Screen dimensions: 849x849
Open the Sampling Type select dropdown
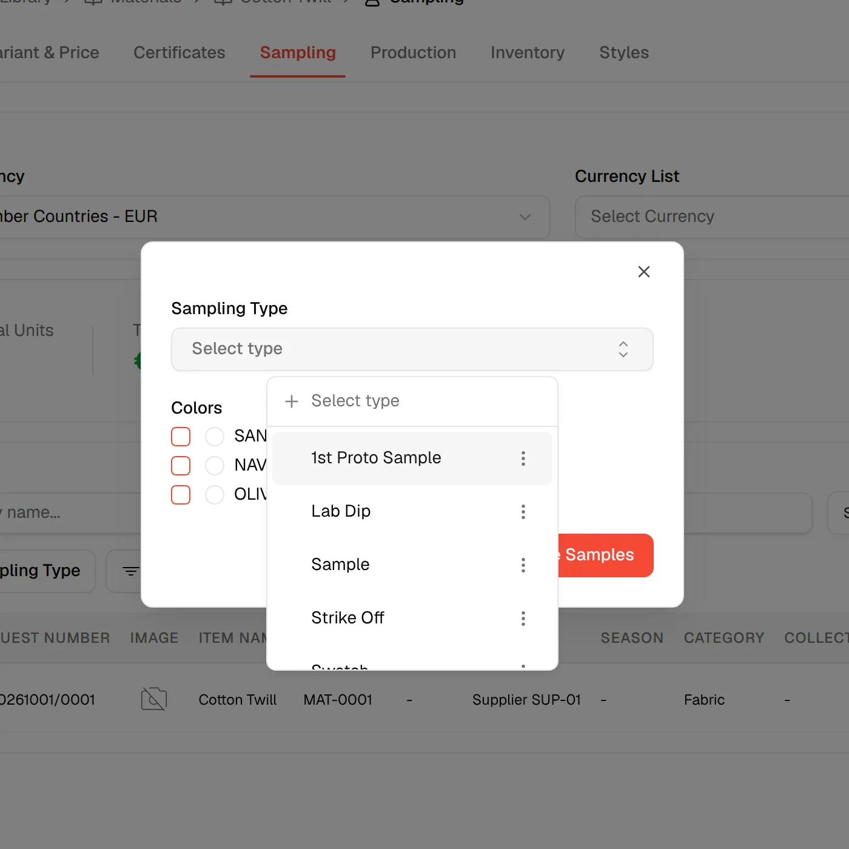pos(412,349)
